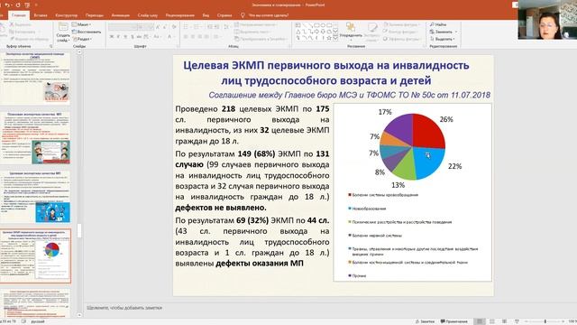Toggle bold formatting (Ж)
The image size is (577, 325).
point(112,37)
